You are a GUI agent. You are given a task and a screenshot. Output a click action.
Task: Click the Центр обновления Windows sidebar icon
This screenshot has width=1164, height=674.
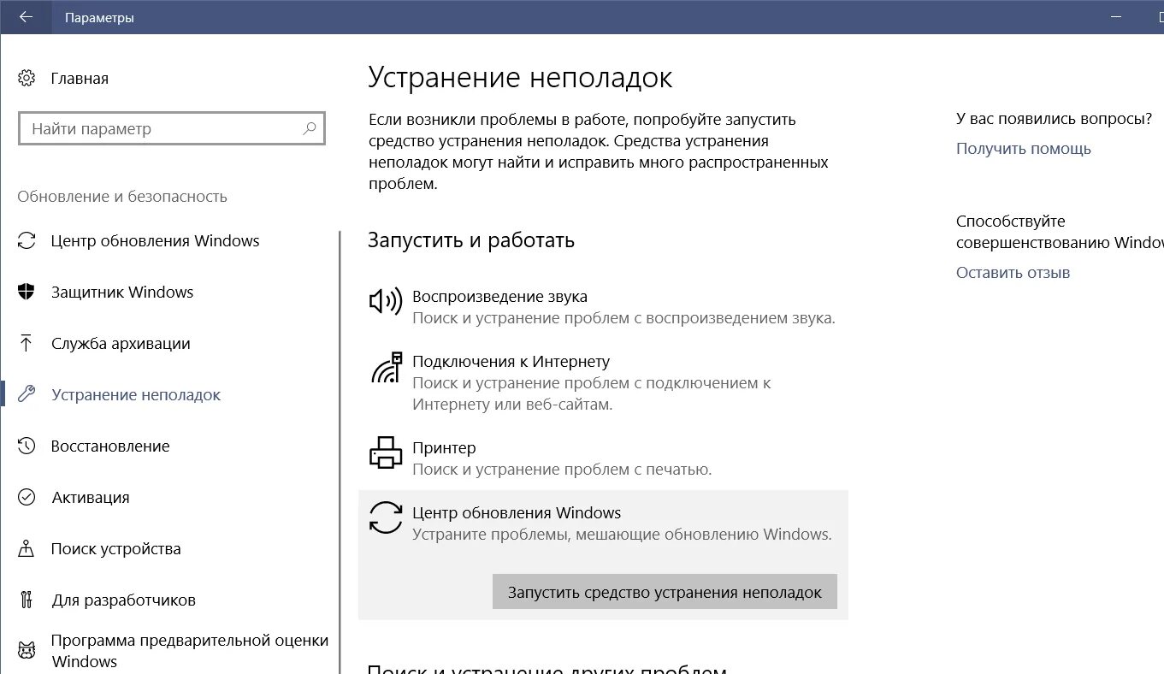point(27,241)
